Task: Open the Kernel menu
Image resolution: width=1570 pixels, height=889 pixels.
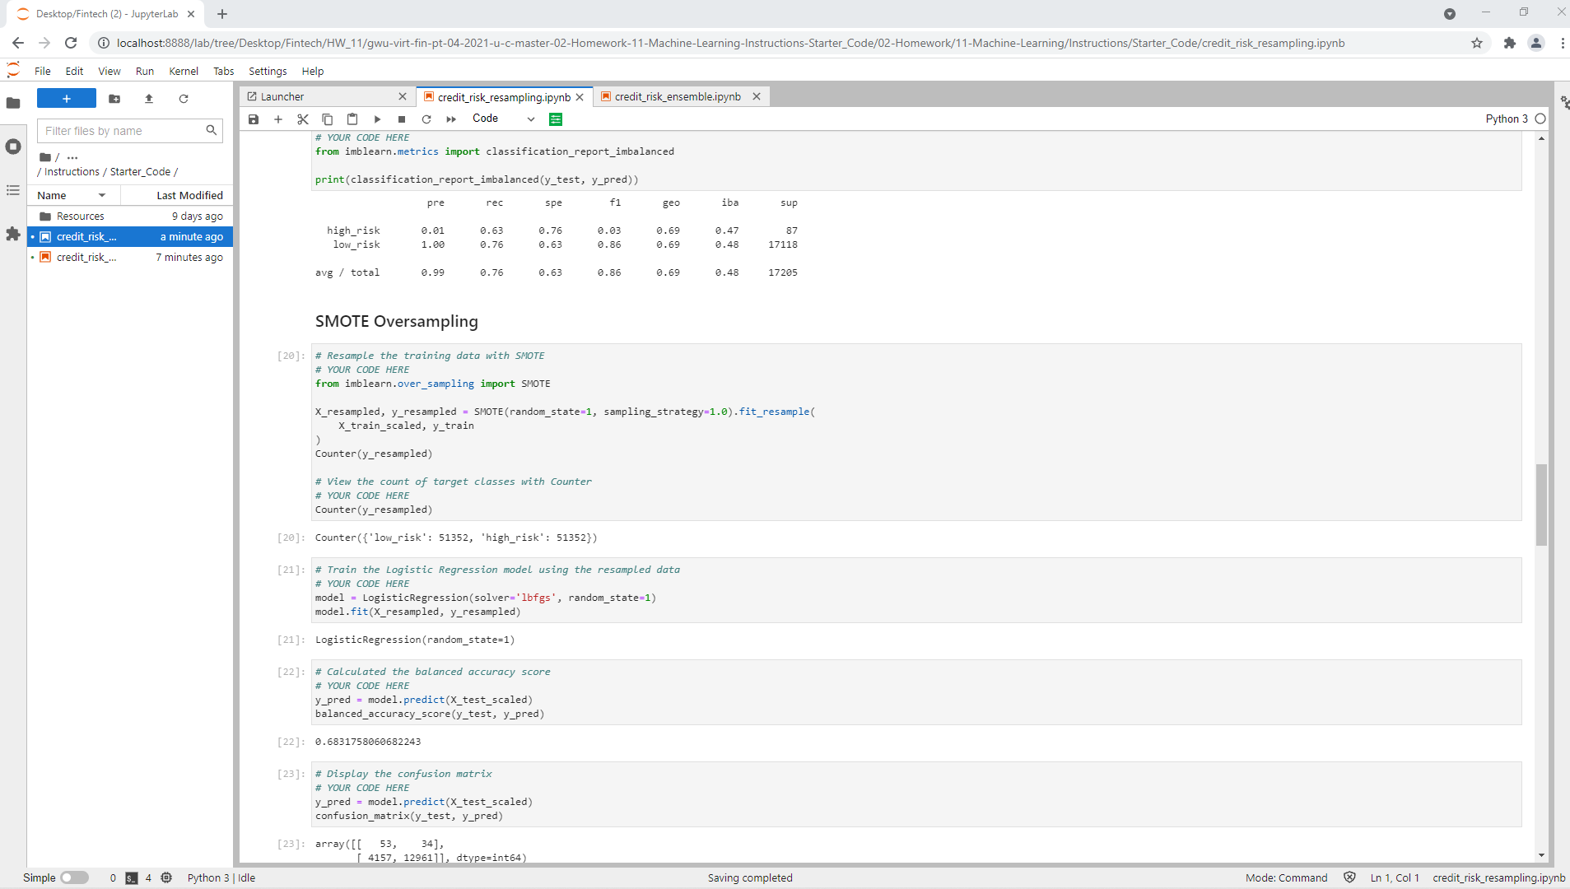Action: (x=184, y=71)
